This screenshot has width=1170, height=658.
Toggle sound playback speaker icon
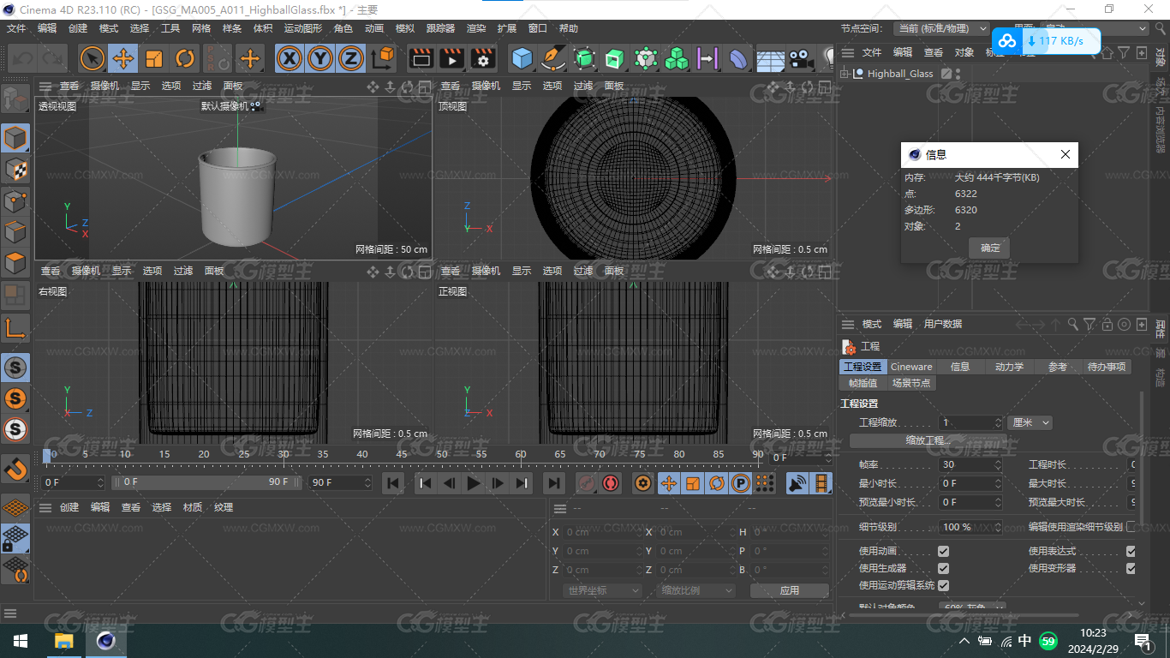pos(797,483)
